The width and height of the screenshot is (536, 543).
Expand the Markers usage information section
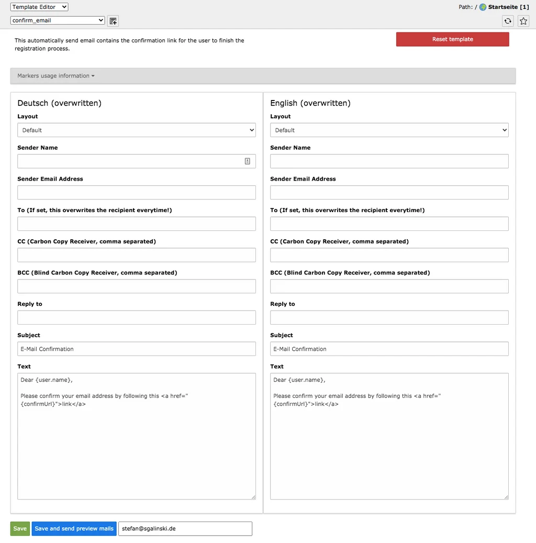point(55,75)
